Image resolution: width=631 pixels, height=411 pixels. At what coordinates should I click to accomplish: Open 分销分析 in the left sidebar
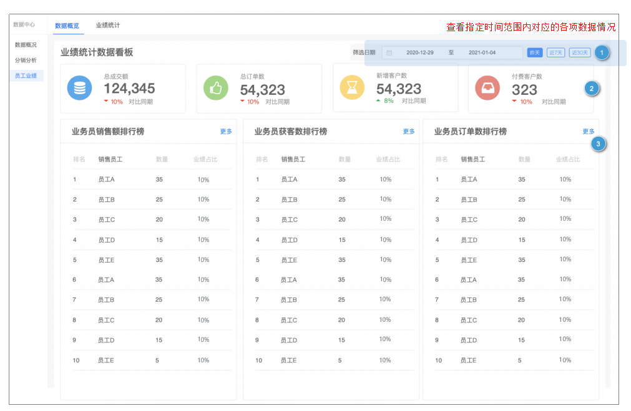click(x=26, y=60)
